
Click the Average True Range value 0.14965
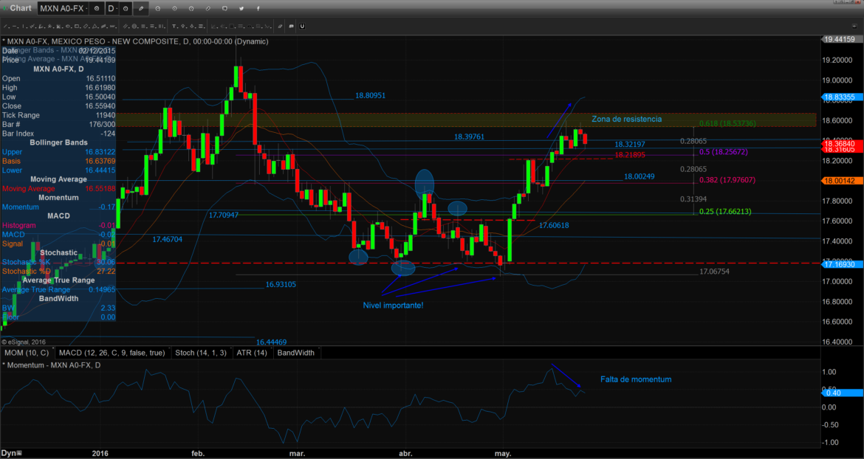[x=102, y=289]
